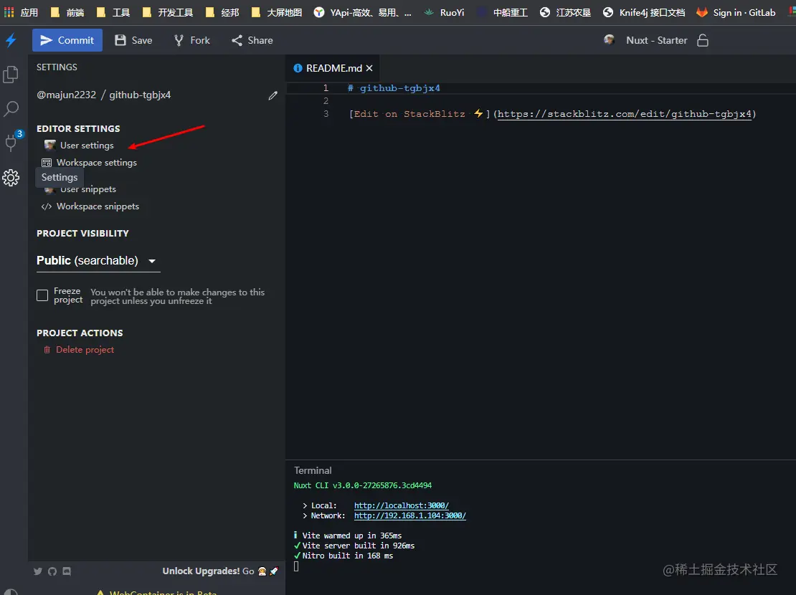Click the unlocked padlock icon beside Nuxt - Starter
Screen dimensions: 796x595
tap(703, 40)
